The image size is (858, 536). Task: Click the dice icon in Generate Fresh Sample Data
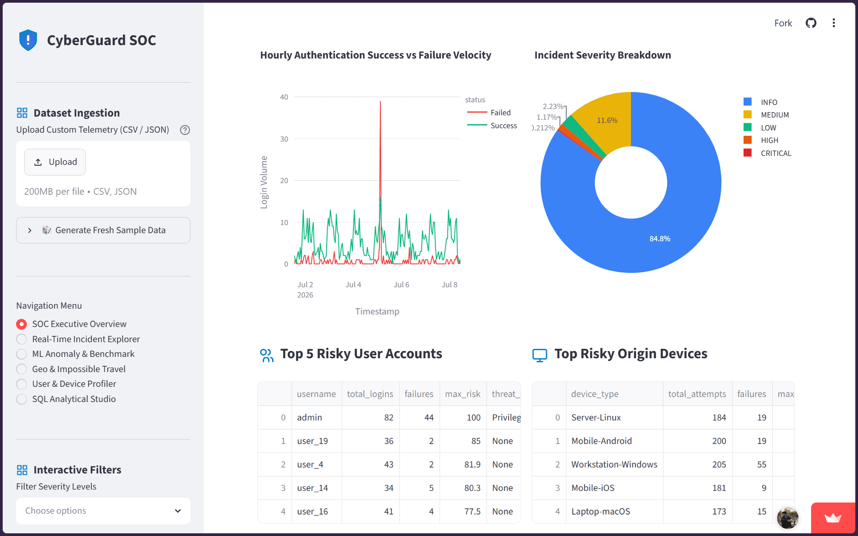click(x=46, y=230)
